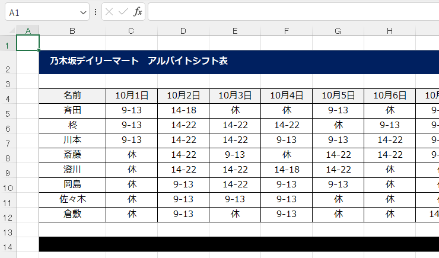Select row 7 header
439x258 pixels.
click(8, 141)
